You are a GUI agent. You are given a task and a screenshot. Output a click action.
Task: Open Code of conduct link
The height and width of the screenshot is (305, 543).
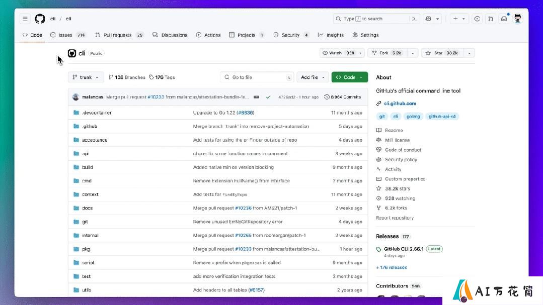pos(403,150)
